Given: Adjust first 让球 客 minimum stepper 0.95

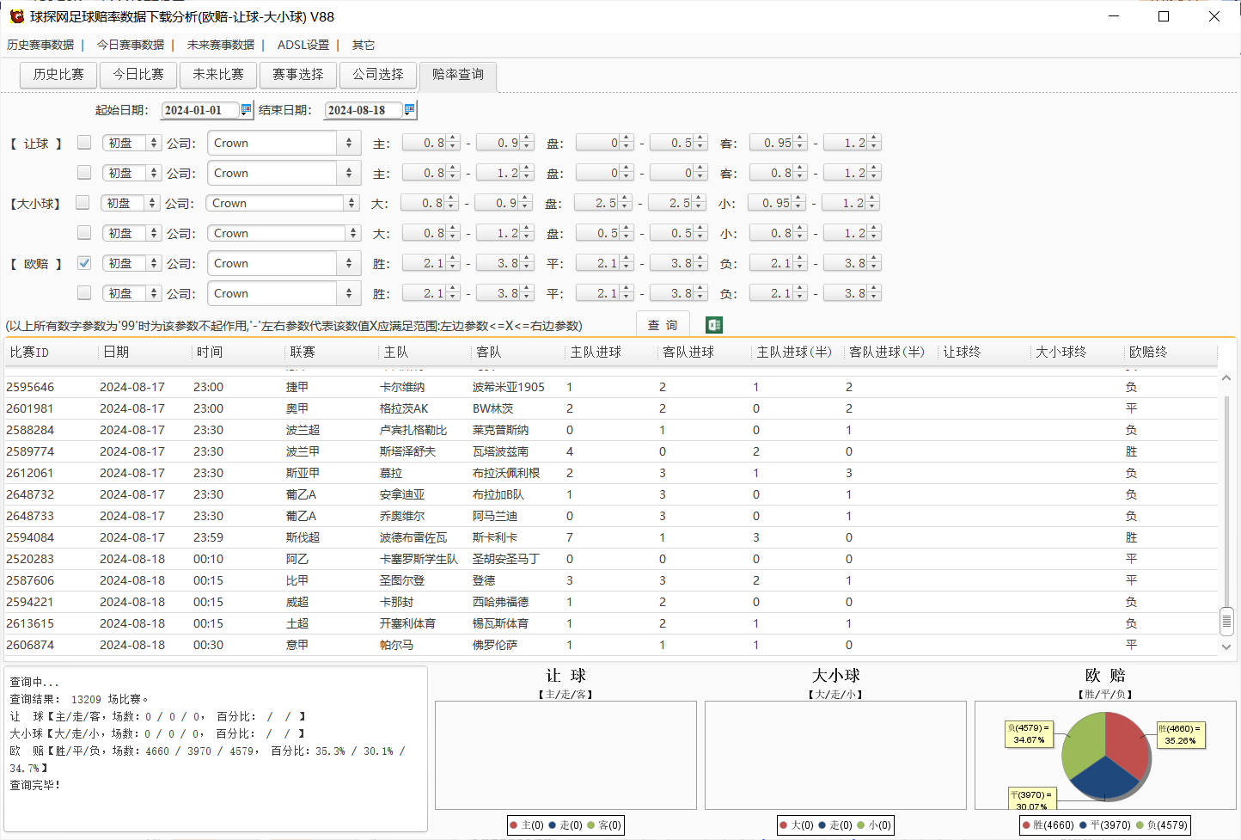Looking at the screenshot, I should tap(778, 143).
